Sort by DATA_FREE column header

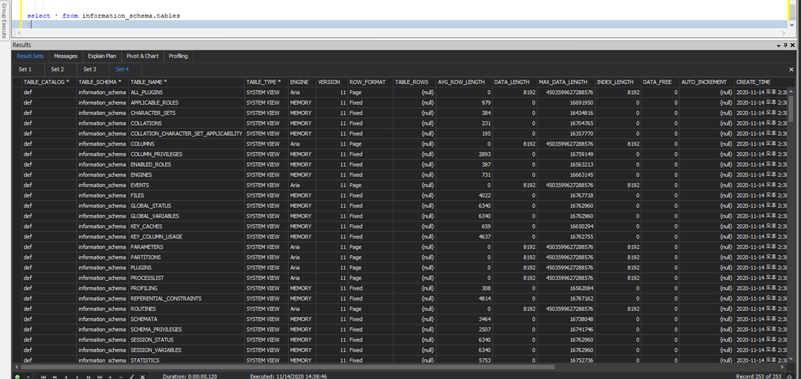click(661, 82)
